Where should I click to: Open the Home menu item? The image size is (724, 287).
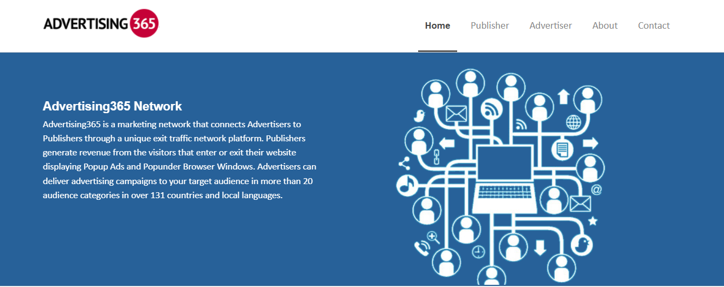(x=438, y=25)
